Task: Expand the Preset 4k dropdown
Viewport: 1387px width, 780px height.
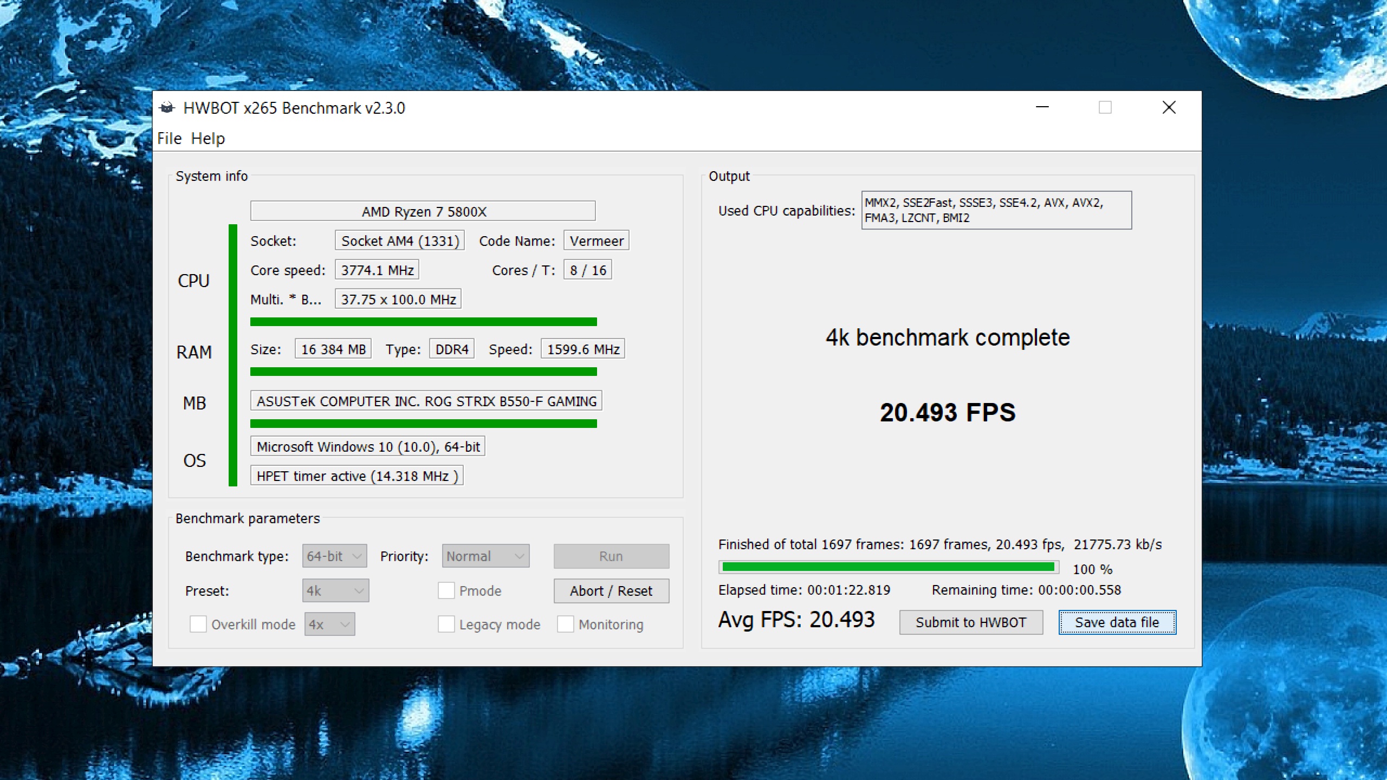Action: tap(335, 590)
